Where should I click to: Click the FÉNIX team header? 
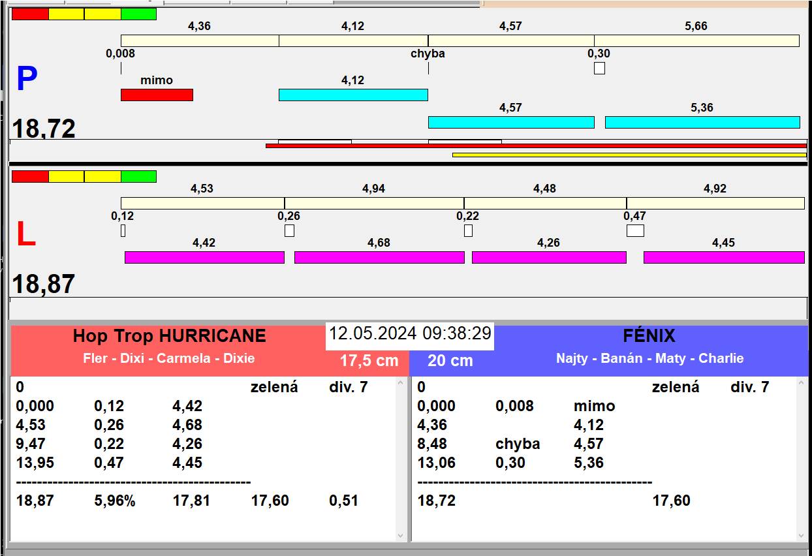[649, 336]
